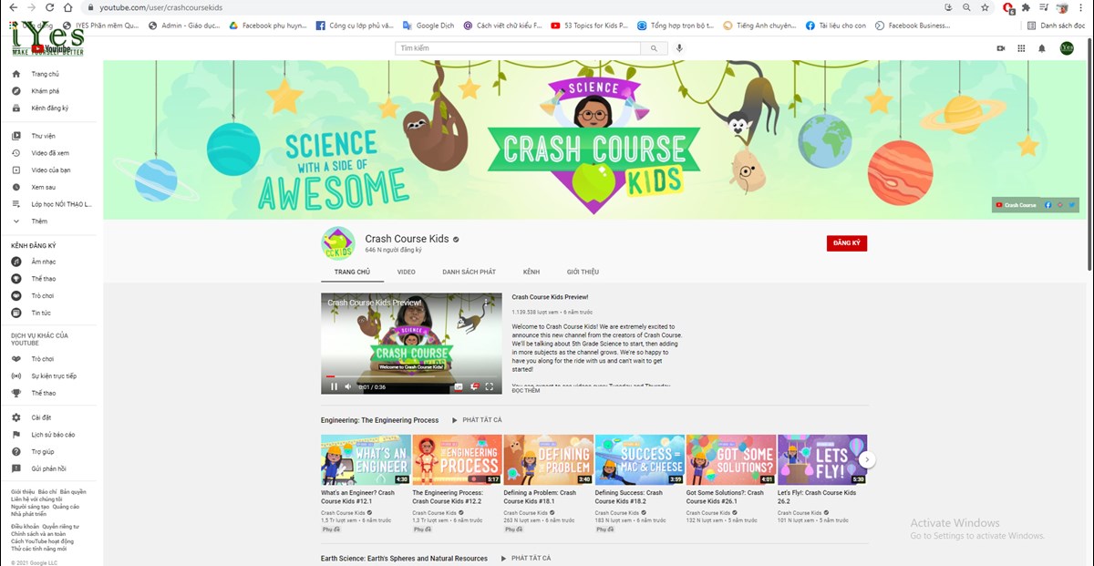Screen dimensions: 1094x566
Task: Open the YouTube apps grid icon
Action: 1021,48
